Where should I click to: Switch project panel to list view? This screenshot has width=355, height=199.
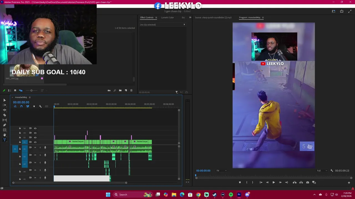coord(9,90)
